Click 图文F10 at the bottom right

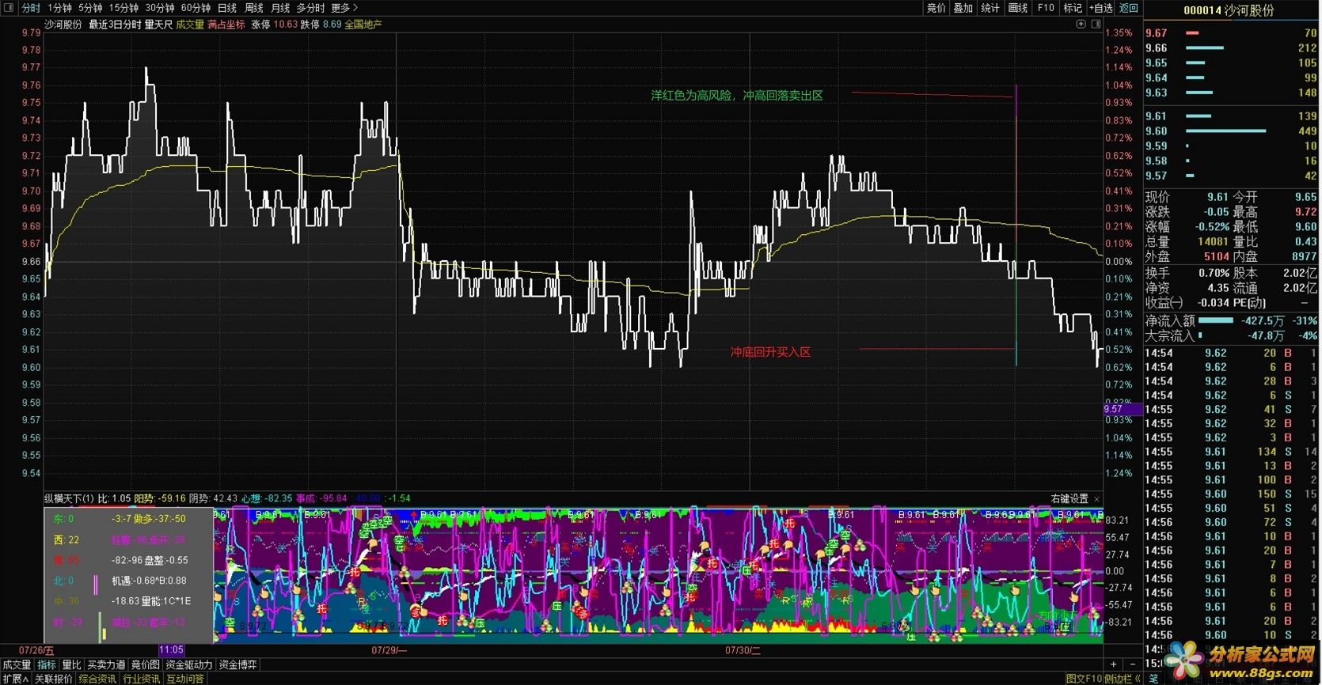(1084, 679)
